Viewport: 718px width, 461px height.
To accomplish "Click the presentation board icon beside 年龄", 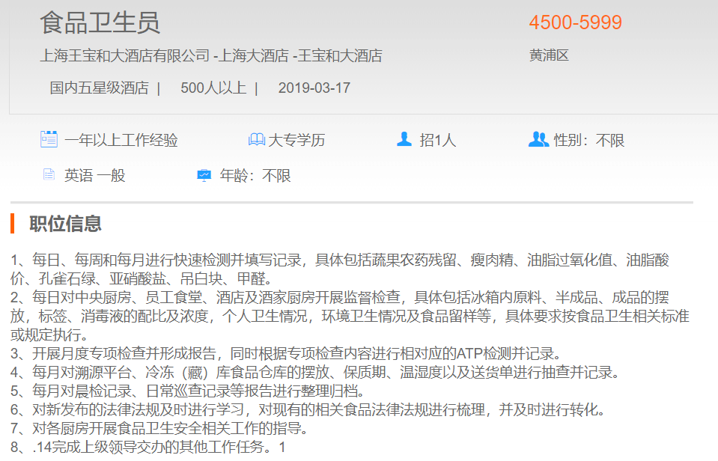I will pos(204,175).
